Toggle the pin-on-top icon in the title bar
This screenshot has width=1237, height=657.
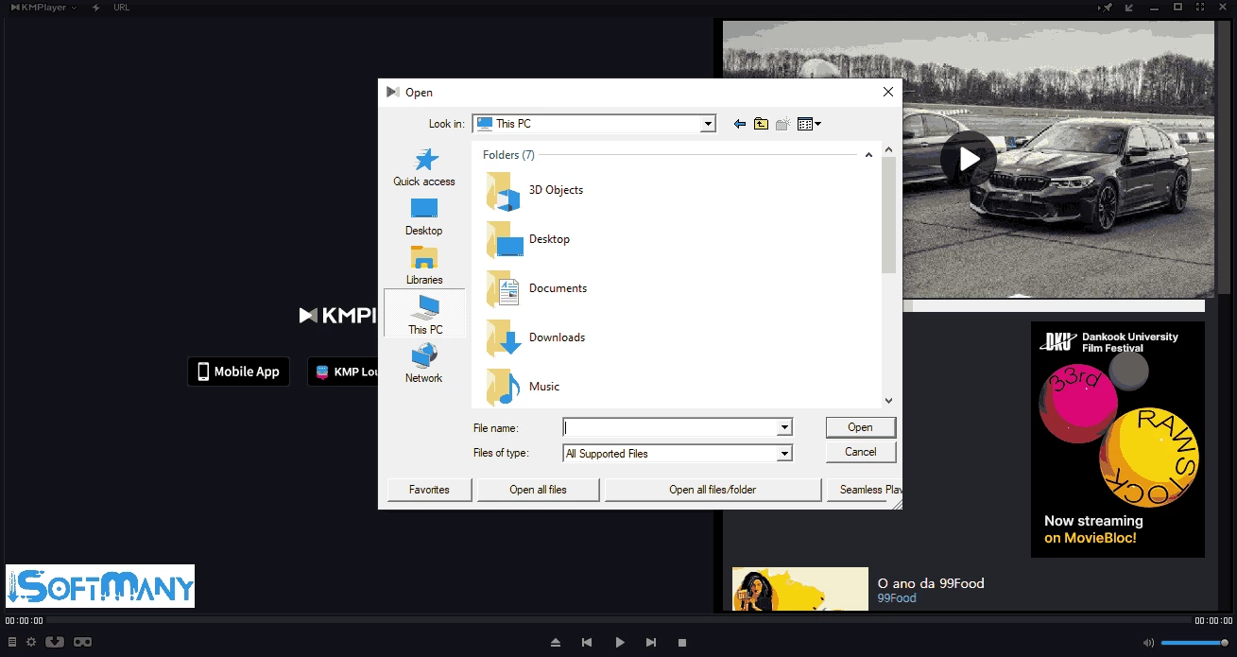(1106, 8)
